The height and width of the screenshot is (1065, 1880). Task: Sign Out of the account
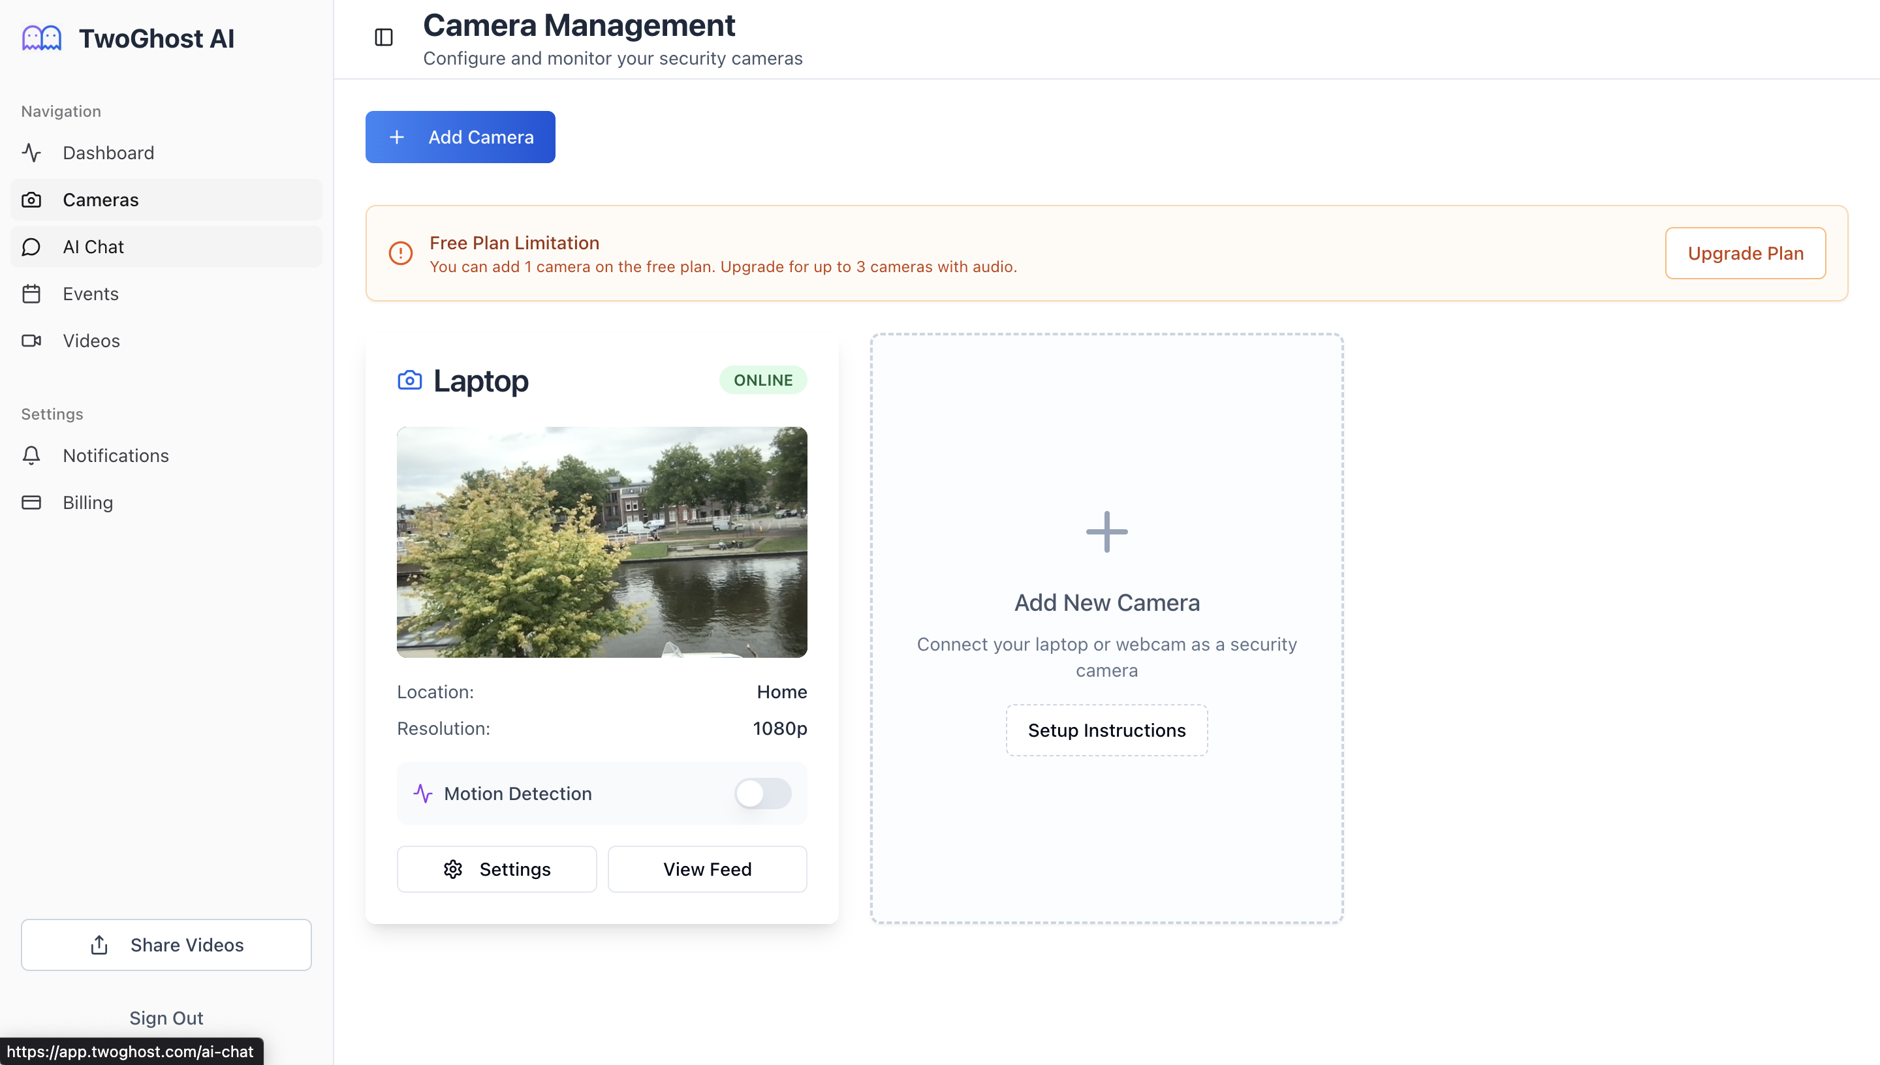167,1018
